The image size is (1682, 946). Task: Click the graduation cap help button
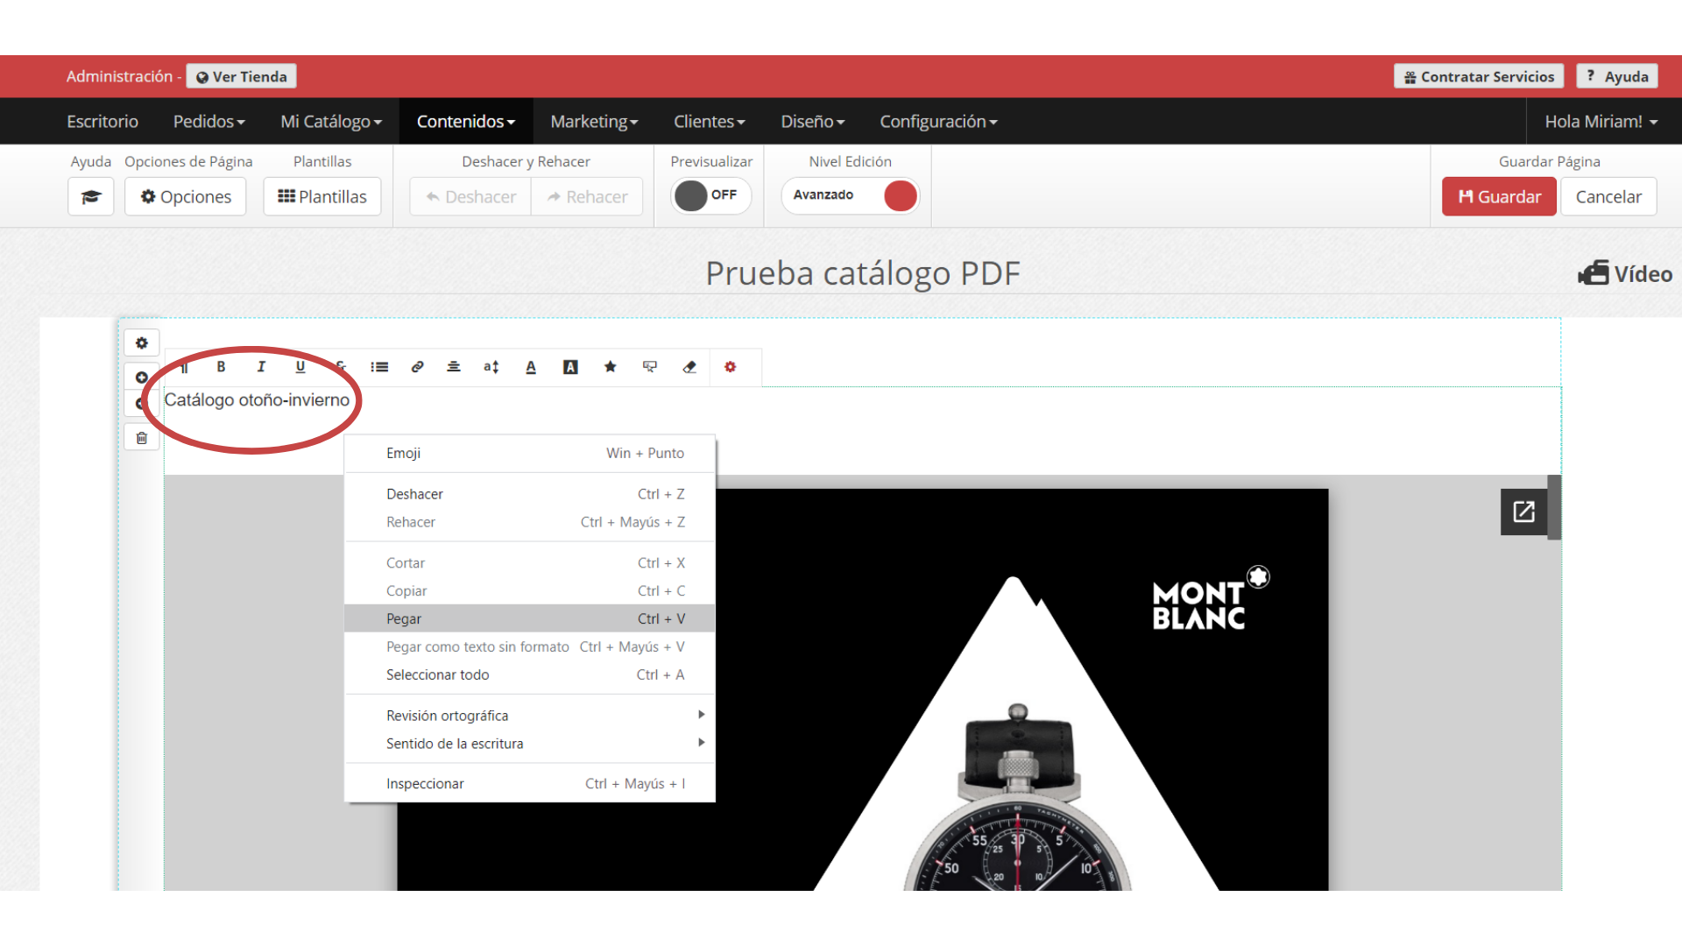(x=91, y=196)
